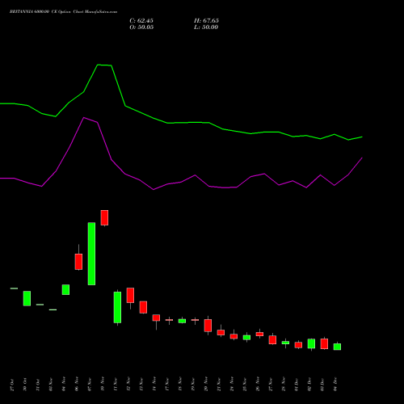Click the red candle for 13 Nov

(x=143, y=307)
